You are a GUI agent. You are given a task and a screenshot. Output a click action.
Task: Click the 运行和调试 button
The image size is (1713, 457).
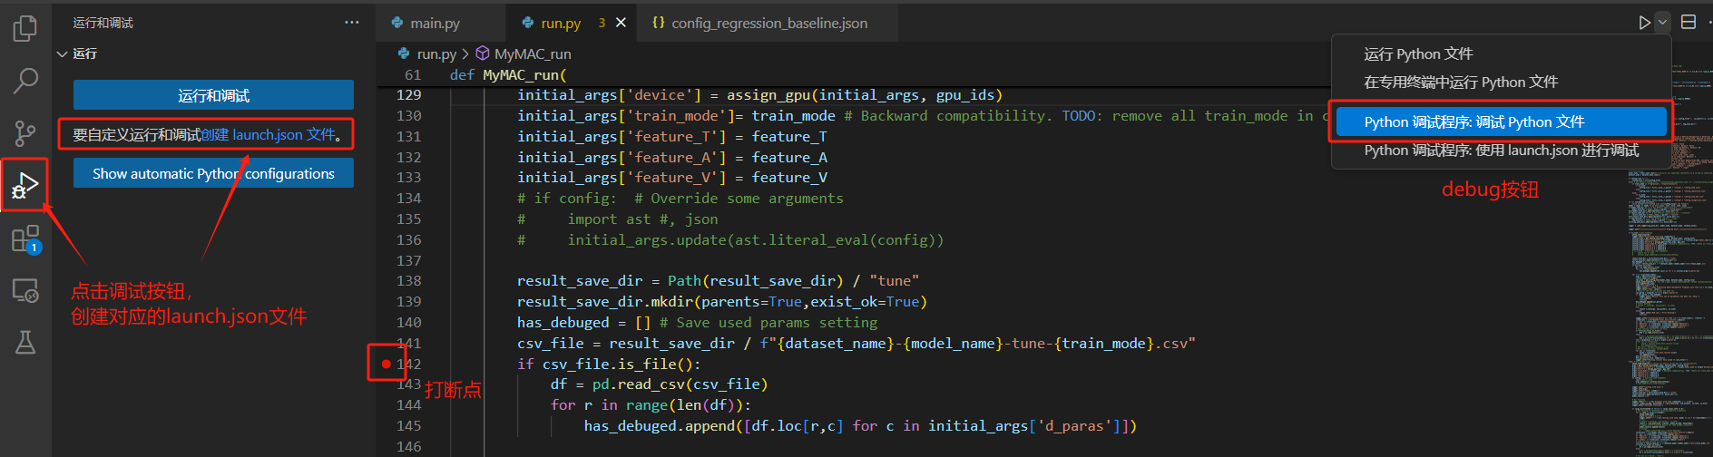pyautogui.click(x=213, y=95)
